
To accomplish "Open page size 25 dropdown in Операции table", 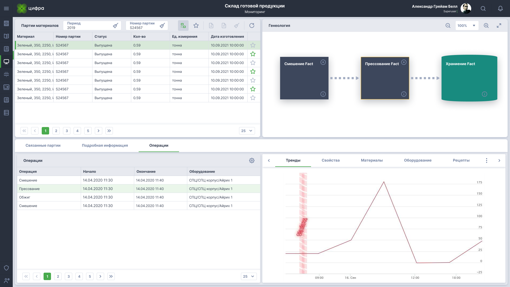I will click(249, 276).
